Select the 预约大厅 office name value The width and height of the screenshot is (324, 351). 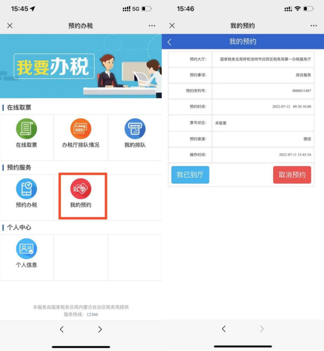tap(265, 59)
